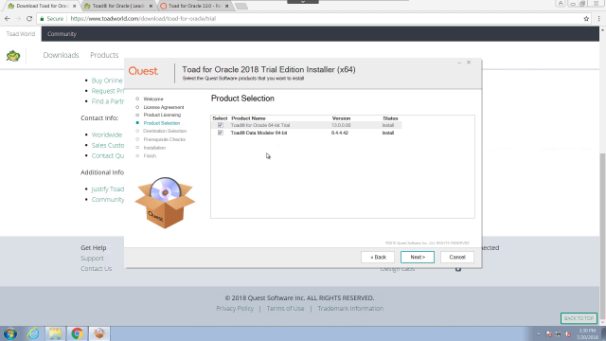Open Internet Explorer from taskbar
The image size is (606, 341).
click(x=33, y=333)
